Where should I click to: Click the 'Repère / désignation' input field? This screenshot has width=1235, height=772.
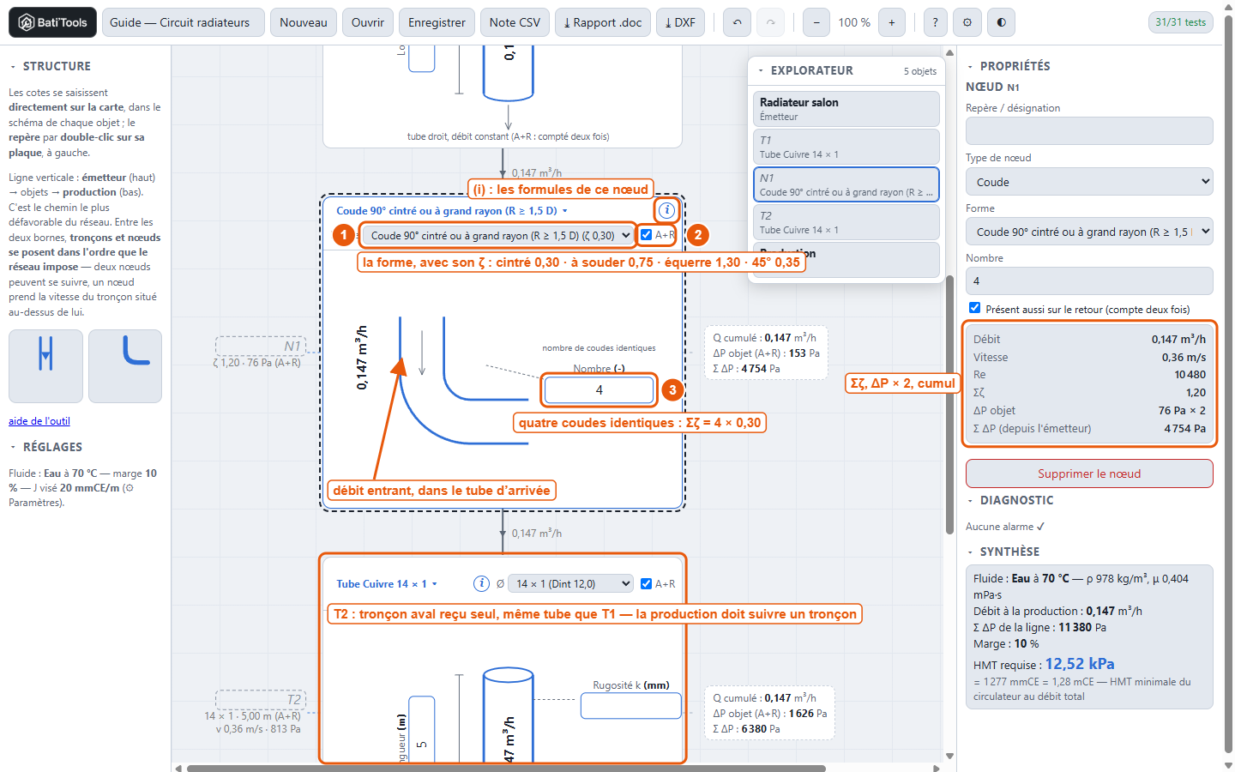pos(1089,131)
